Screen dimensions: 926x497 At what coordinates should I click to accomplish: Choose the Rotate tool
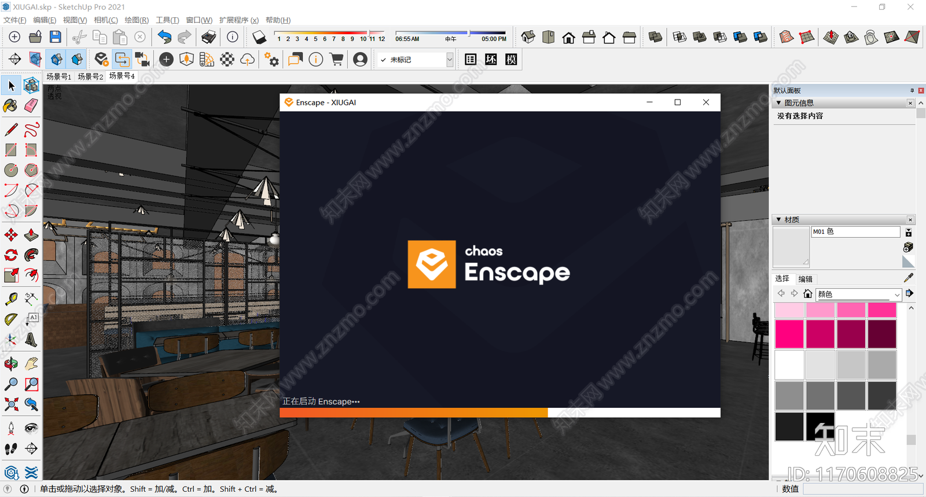(11, 255)
